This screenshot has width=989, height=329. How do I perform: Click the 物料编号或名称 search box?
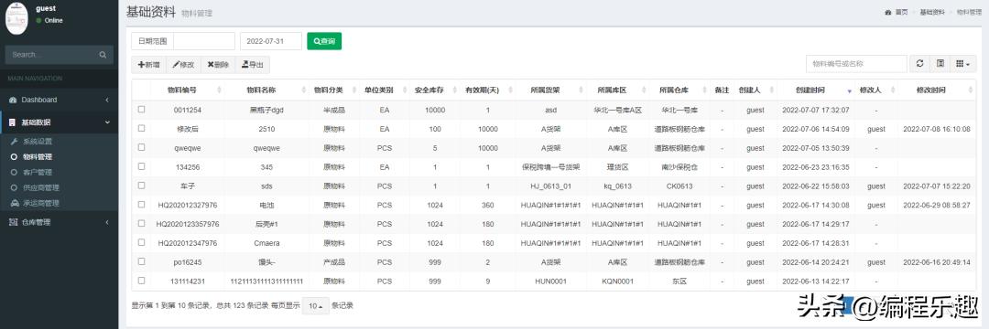[856, 64]
